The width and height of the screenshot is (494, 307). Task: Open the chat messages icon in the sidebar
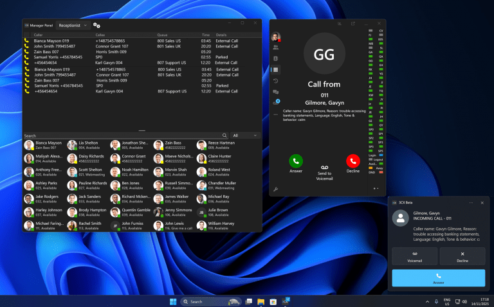[276, 92]
